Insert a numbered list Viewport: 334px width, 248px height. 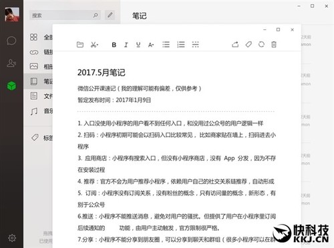[180, 45]
